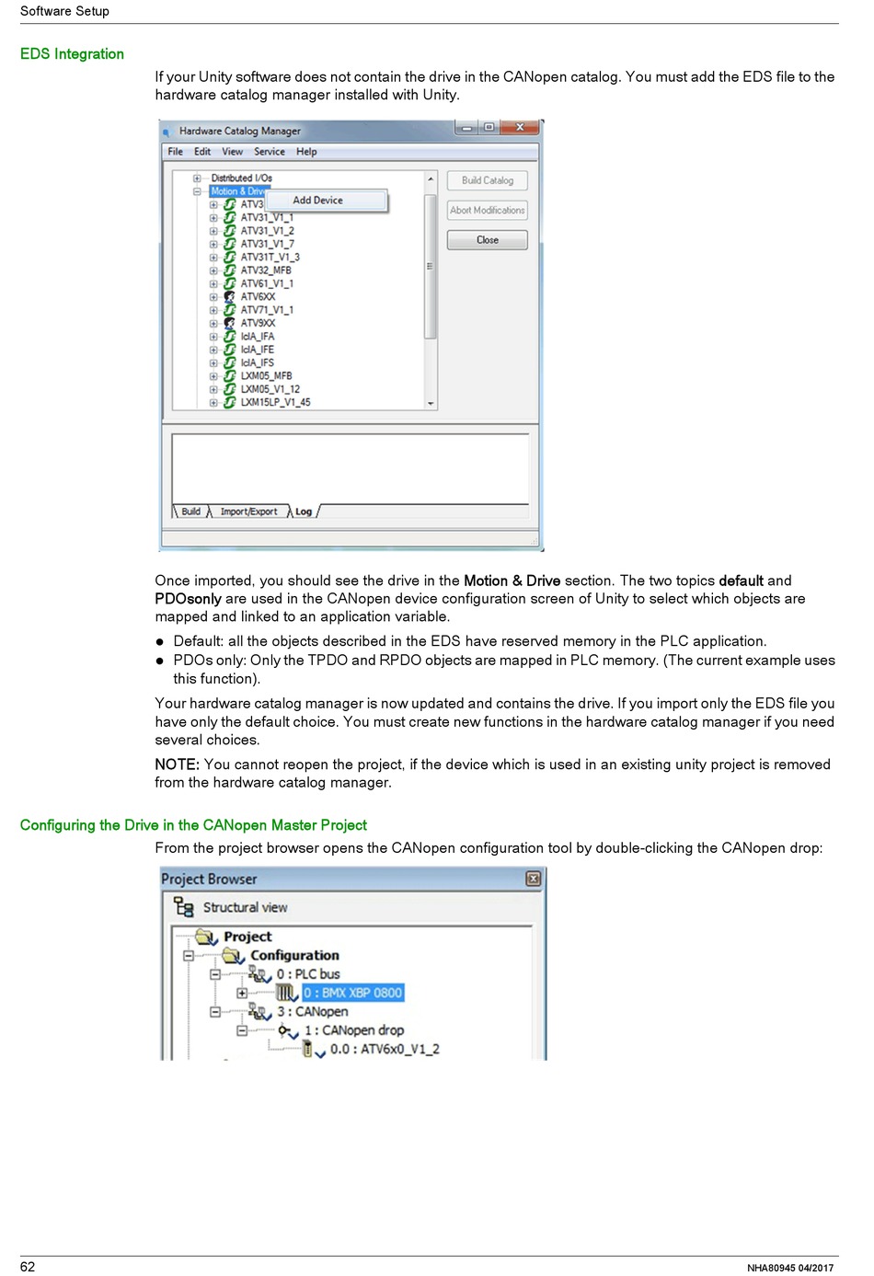Expand the BMX XBP 0800 node

[242, 993]
